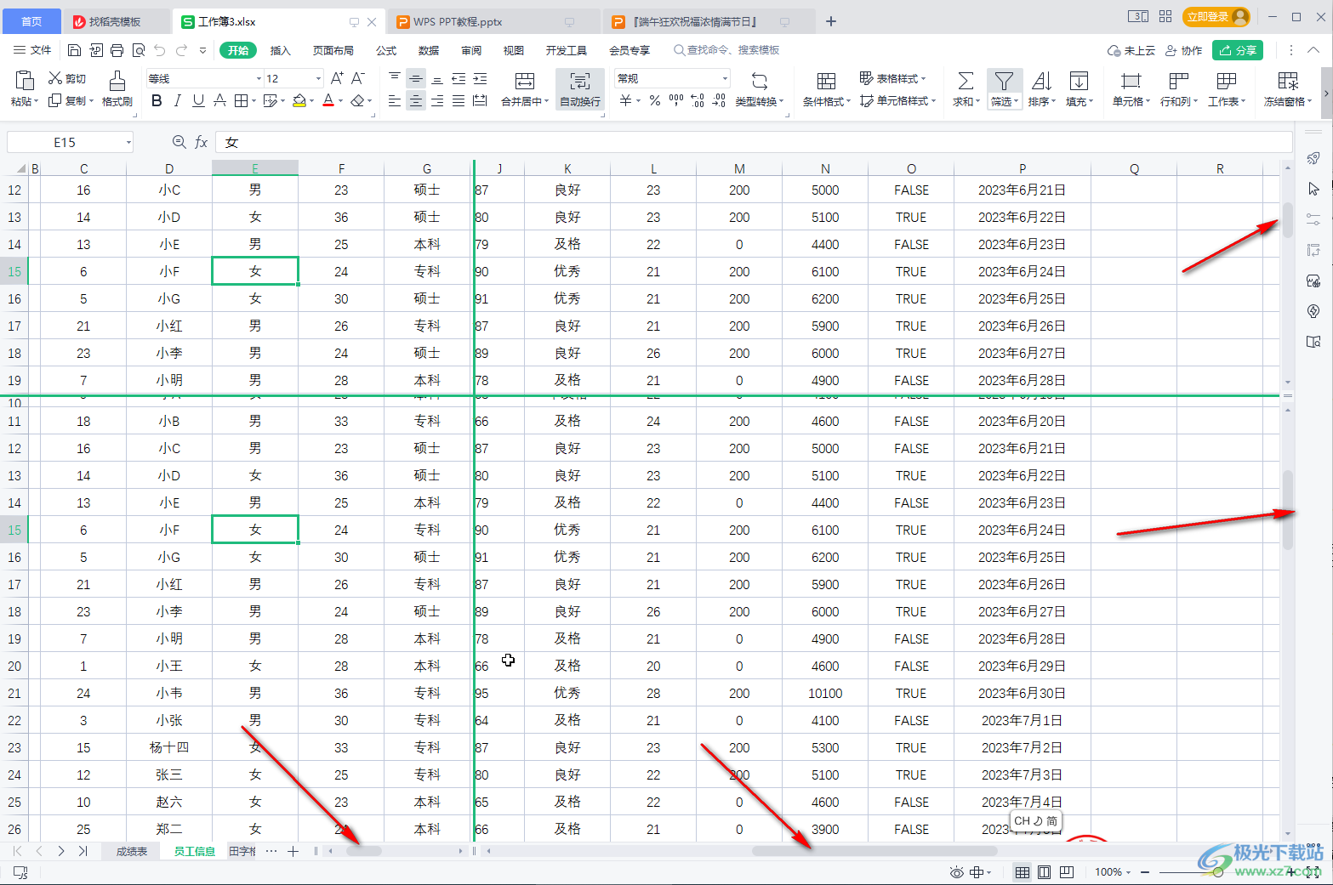Click the Paste clipboard icon

[25, 81]
